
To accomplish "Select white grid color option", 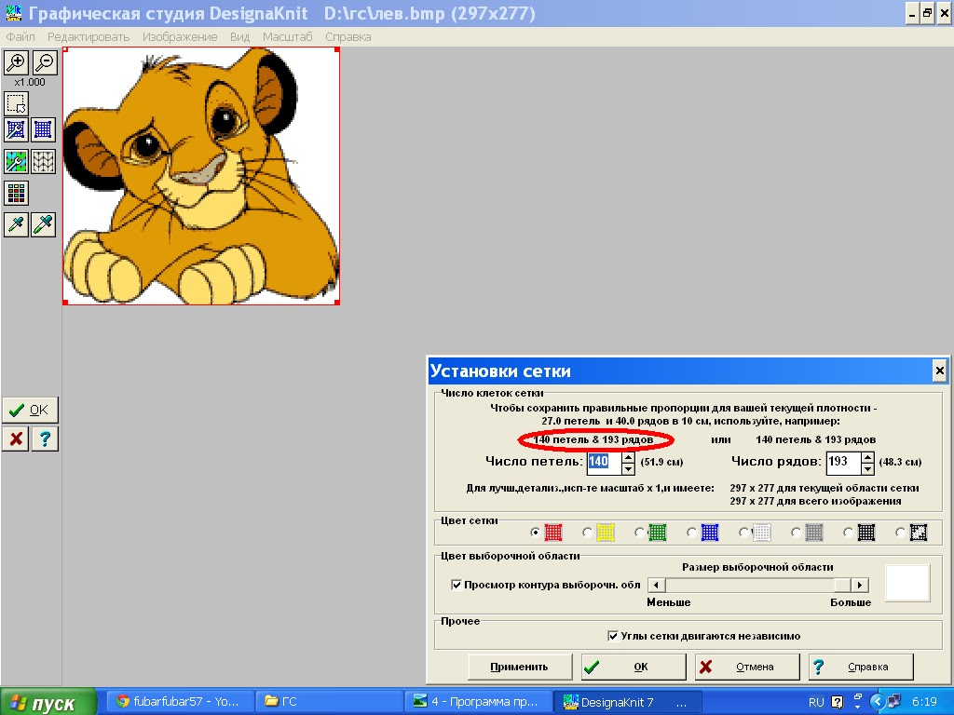I will tap(744, 533).
